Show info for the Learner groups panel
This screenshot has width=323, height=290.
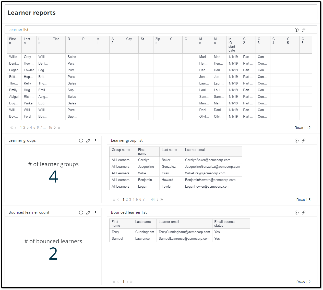[81, 140]
